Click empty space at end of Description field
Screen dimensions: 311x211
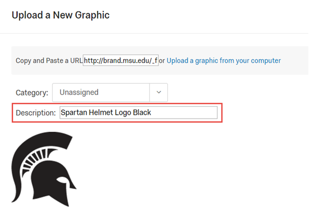coord(184,112)
